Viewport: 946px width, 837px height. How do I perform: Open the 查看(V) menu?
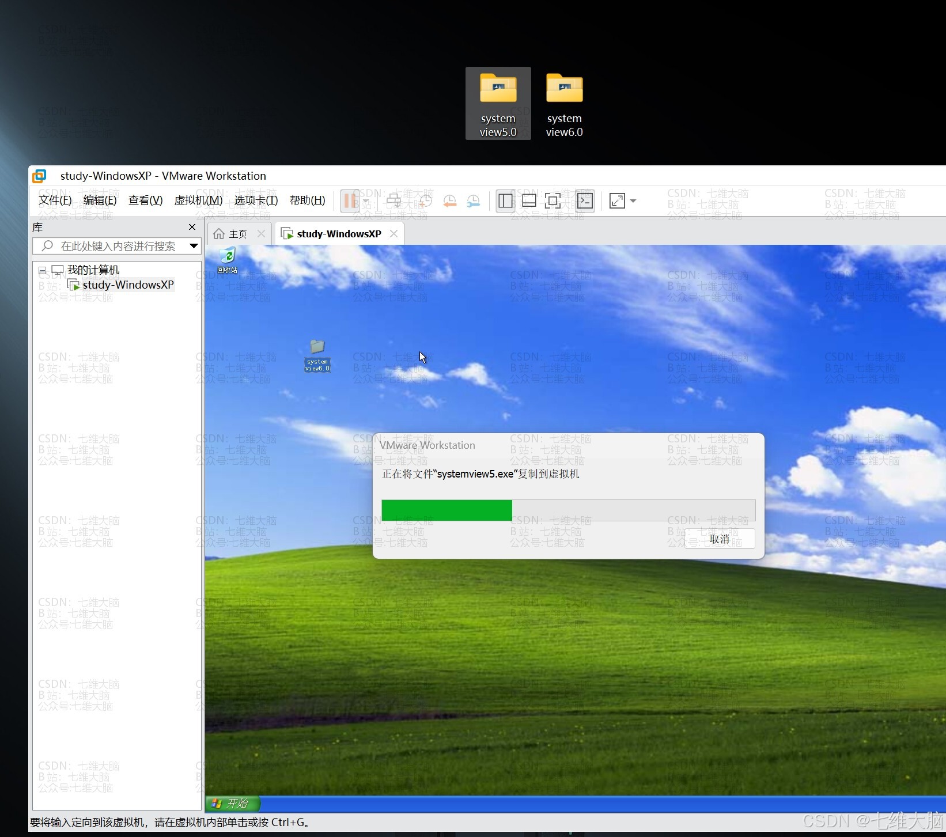tap(145, 200)
